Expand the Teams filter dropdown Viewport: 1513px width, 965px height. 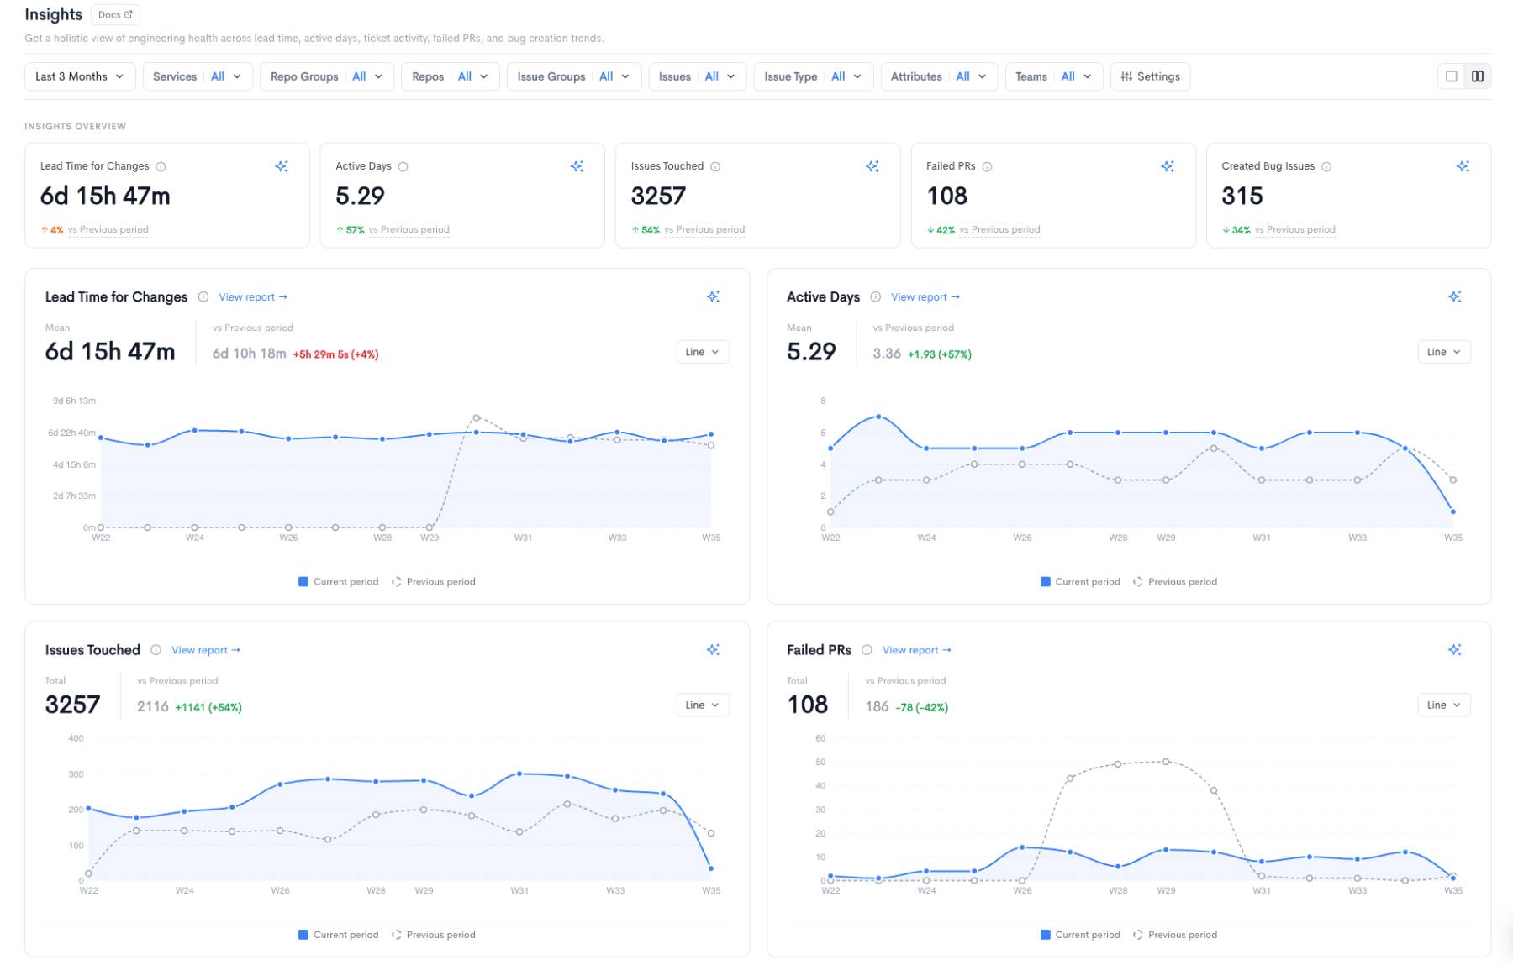[x=1054, y=76]
